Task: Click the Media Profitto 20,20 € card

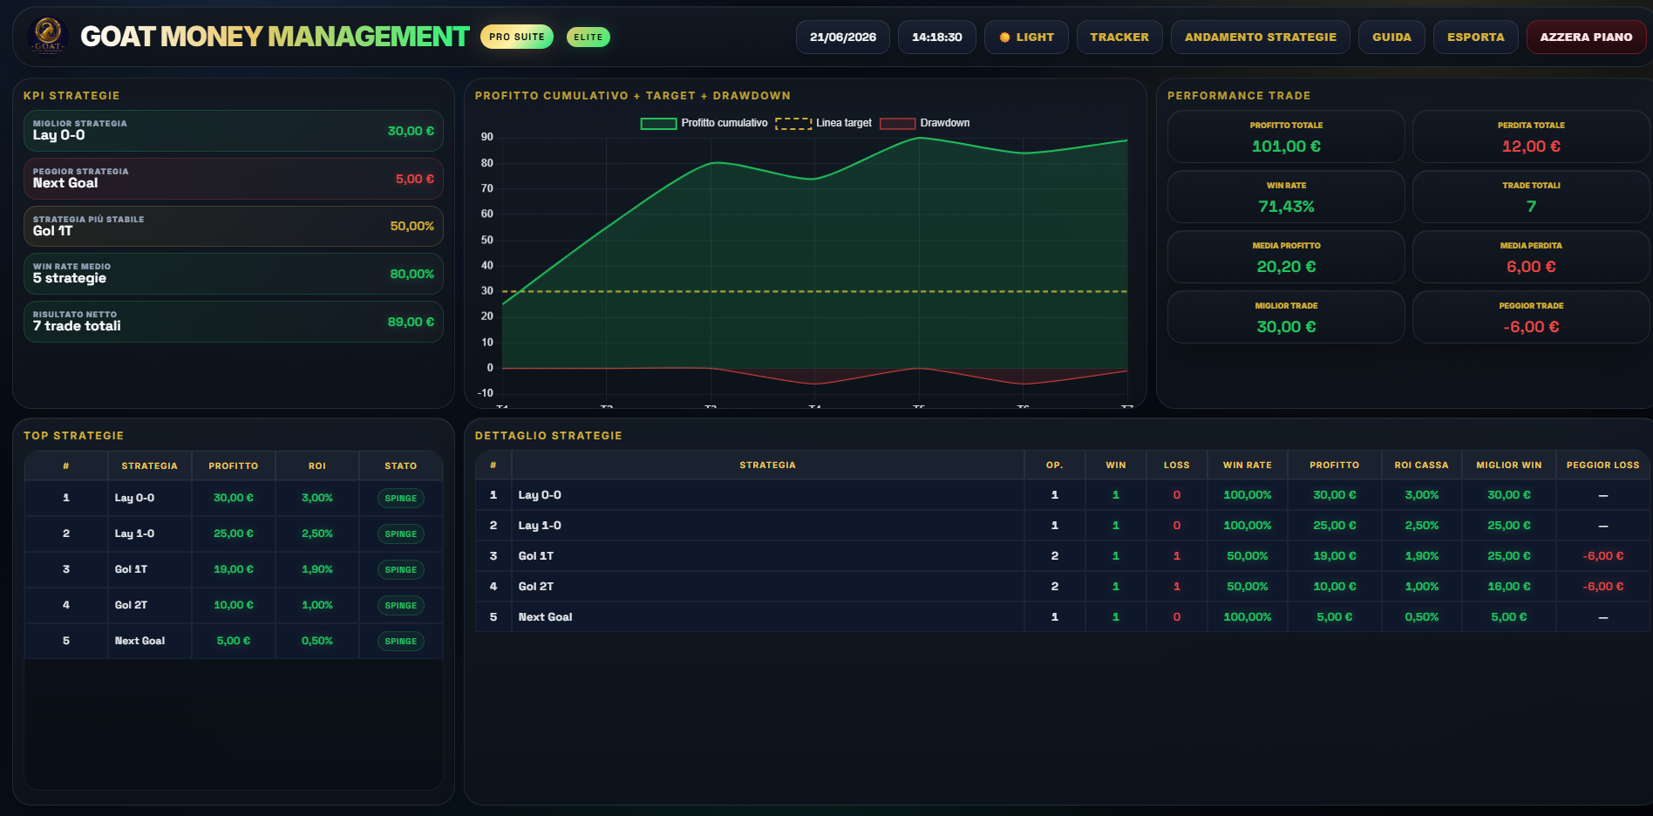Action: click(1286, 257)
